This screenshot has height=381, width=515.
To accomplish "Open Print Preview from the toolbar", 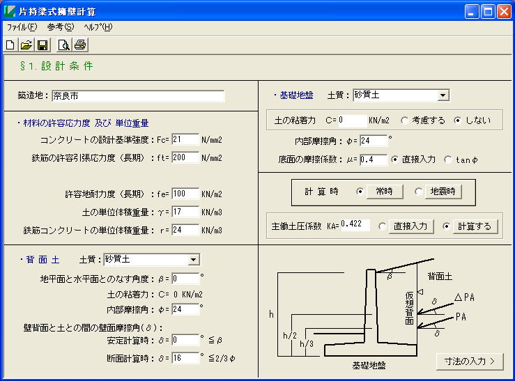I will tap(64, 46).
